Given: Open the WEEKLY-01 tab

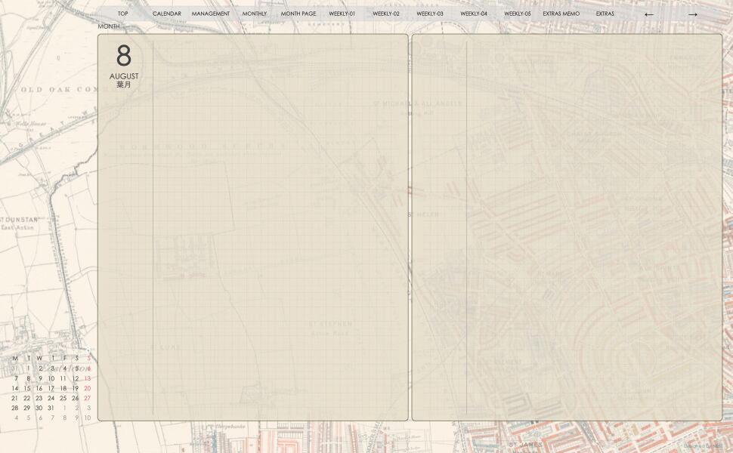Looking at the screenshot, I should click(x=342, y=14).
